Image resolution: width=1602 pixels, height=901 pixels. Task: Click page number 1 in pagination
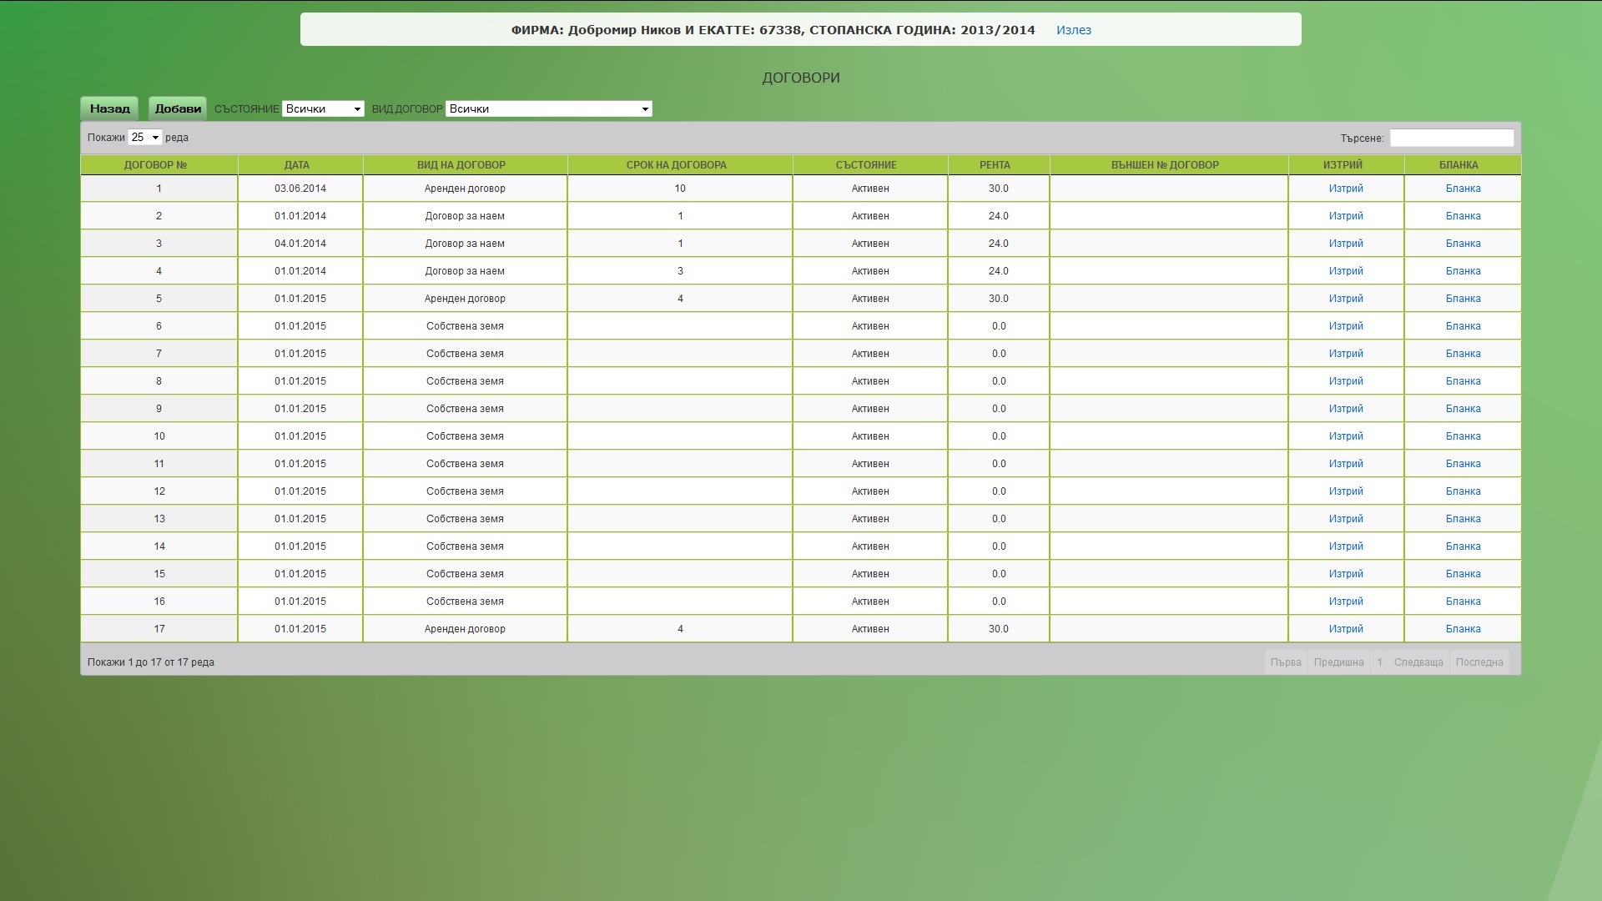coord(1379,662)
